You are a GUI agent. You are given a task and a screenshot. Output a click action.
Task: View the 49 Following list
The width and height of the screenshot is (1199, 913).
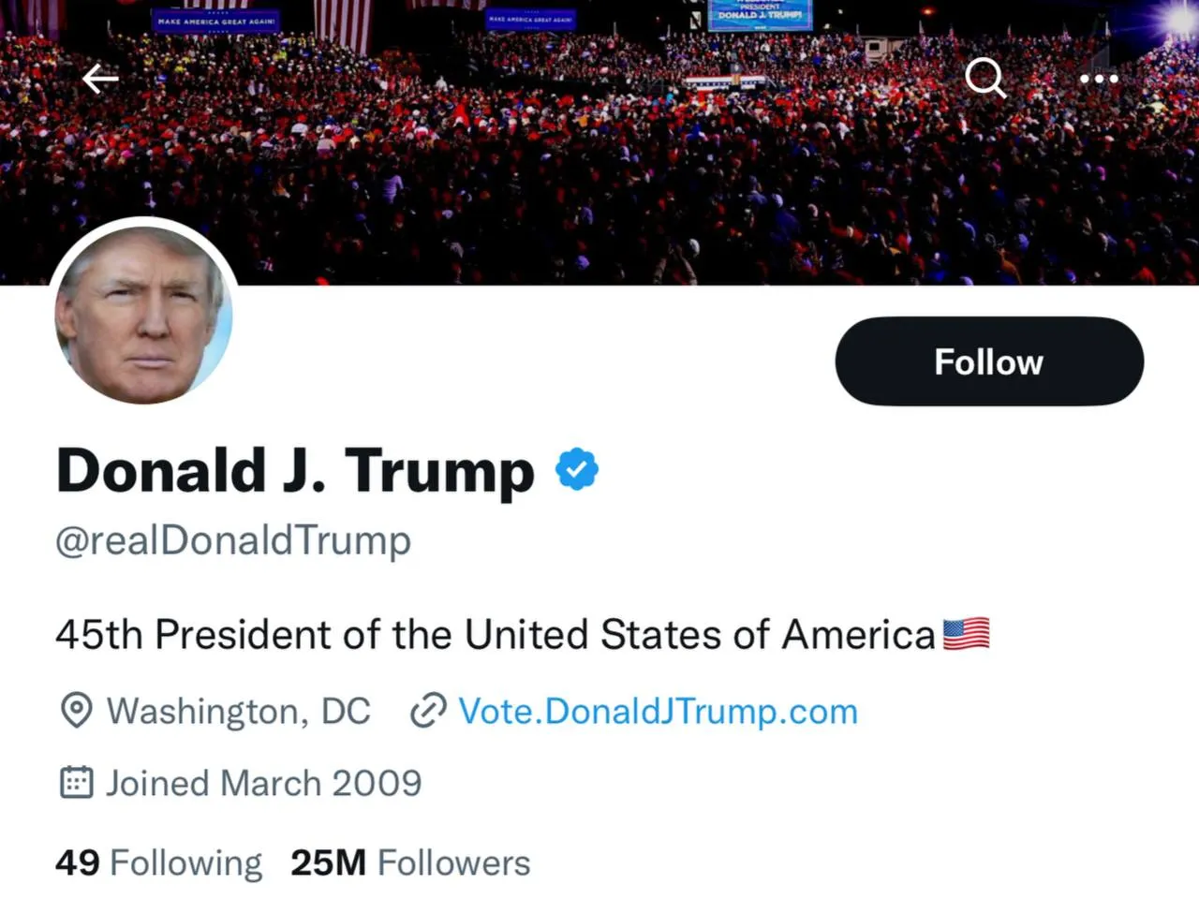click(x=158, y=862)
